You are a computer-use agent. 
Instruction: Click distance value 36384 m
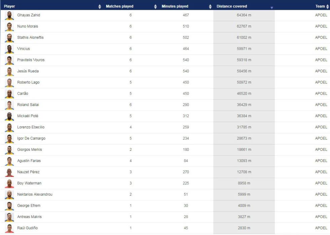click(244, 116)
